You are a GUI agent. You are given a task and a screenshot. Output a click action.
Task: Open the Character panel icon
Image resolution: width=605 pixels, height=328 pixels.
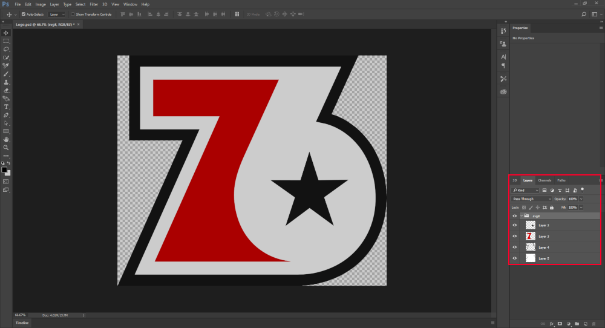(x=503, y=57)
